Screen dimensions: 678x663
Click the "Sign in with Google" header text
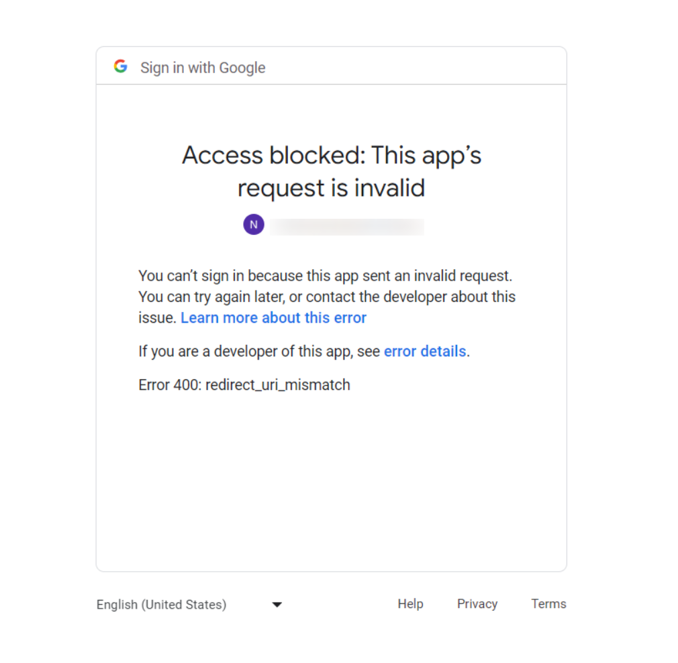203,68
